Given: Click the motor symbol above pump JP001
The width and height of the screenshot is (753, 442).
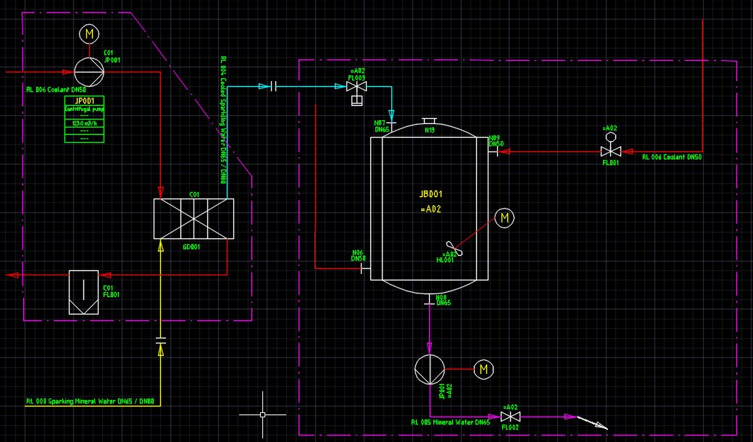Looking at the screenshot, I should [88, 33].
